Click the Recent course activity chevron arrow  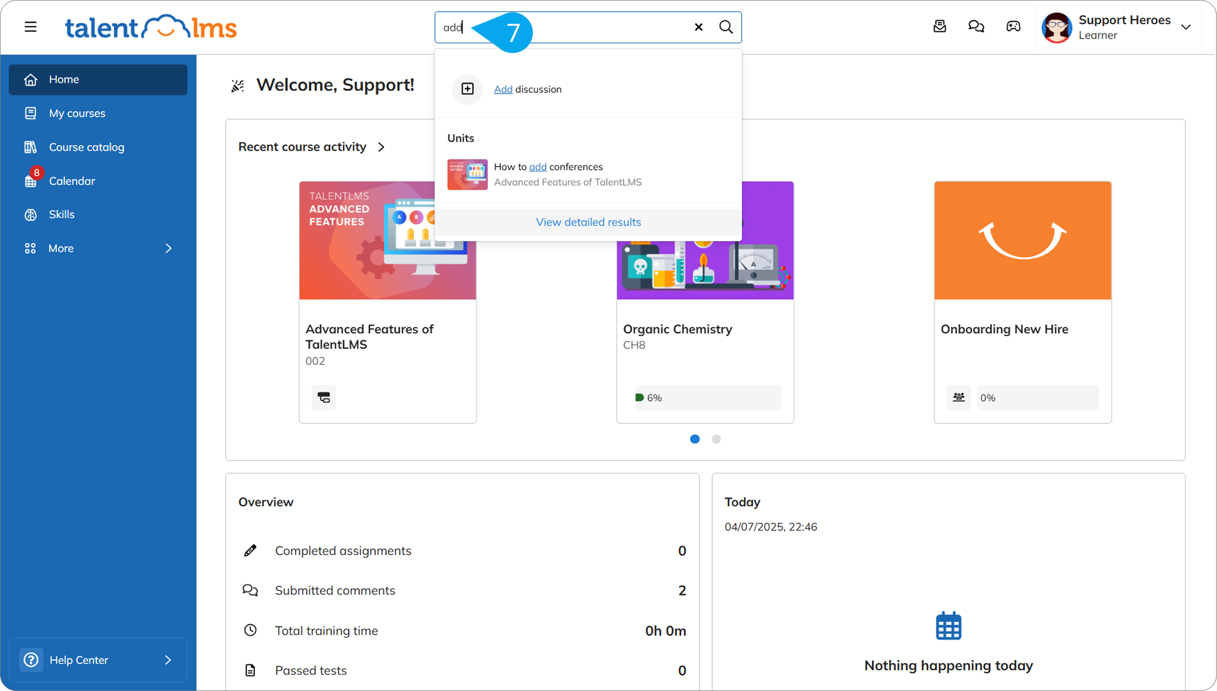coord(381,147)
